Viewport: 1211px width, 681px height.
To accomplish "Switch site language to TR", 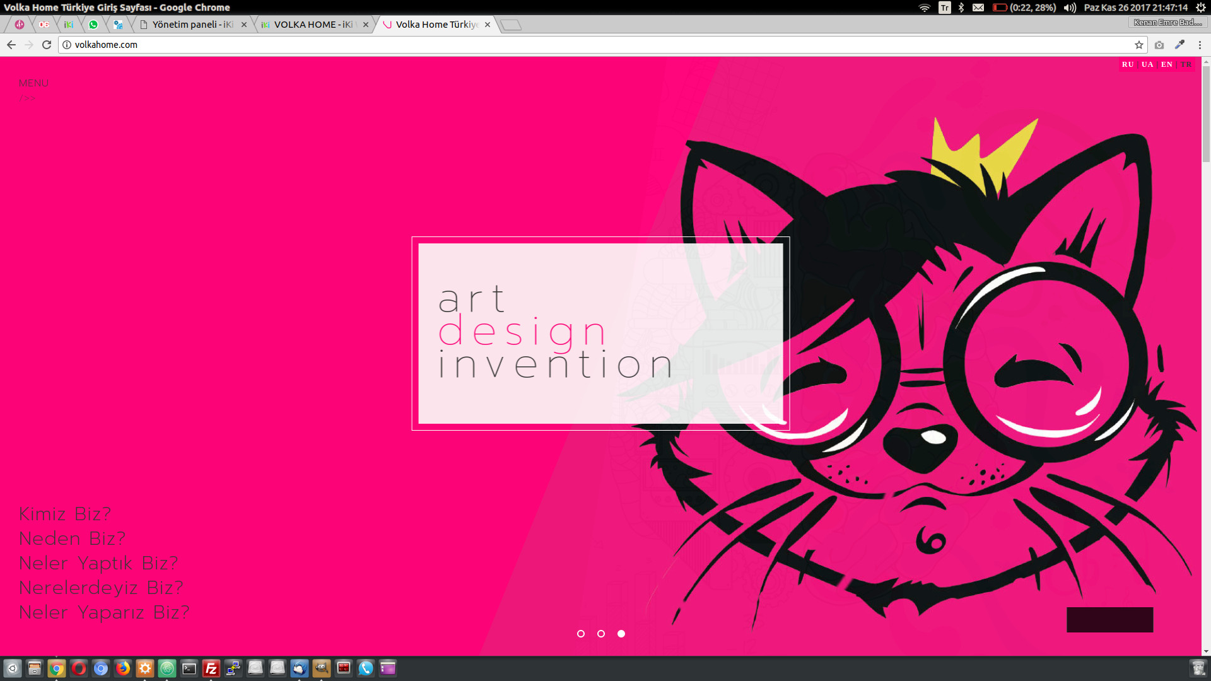I will click(1186, 64).
